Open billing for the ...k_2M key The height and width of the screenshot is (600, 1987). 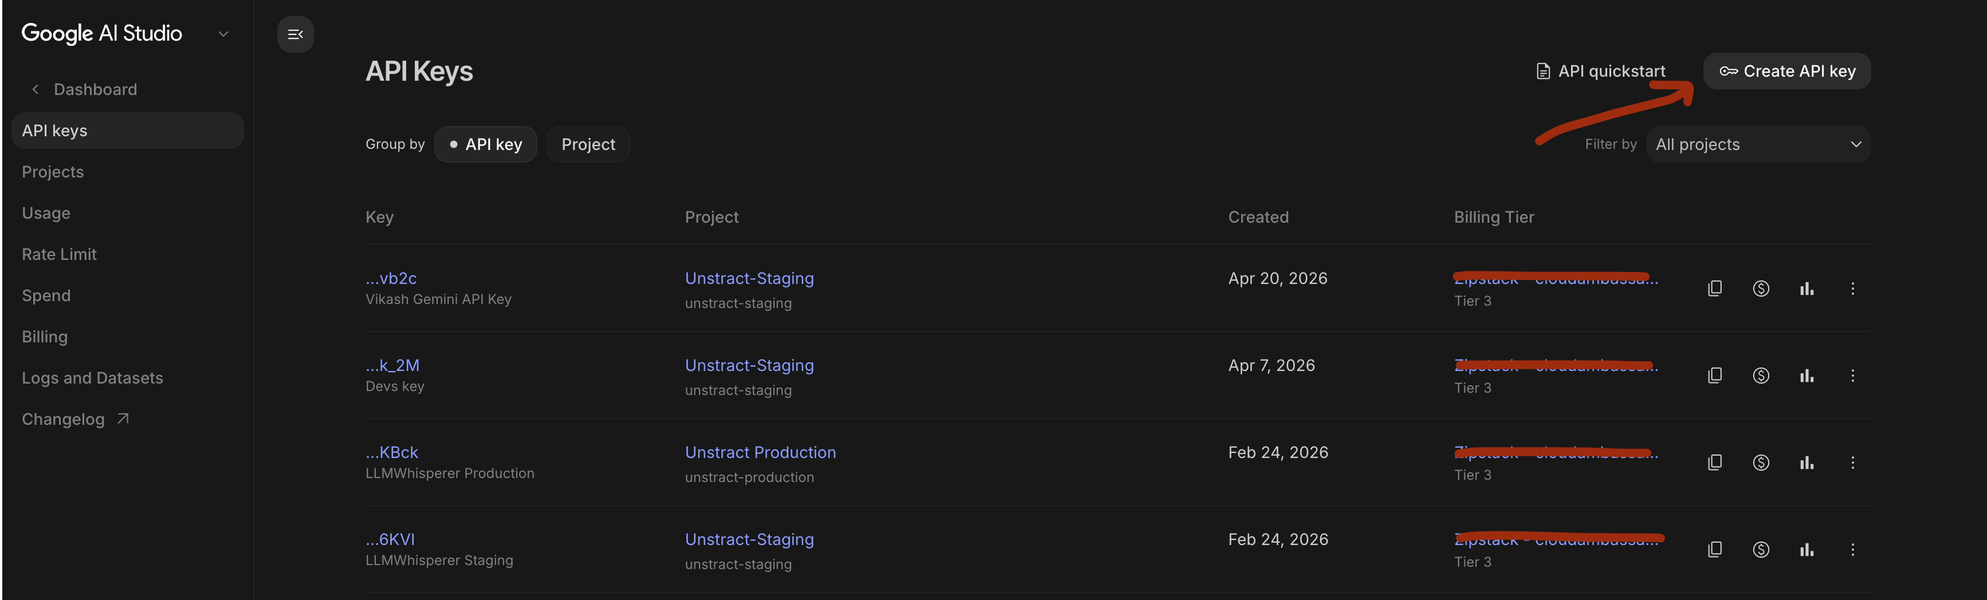point(1760,376)
